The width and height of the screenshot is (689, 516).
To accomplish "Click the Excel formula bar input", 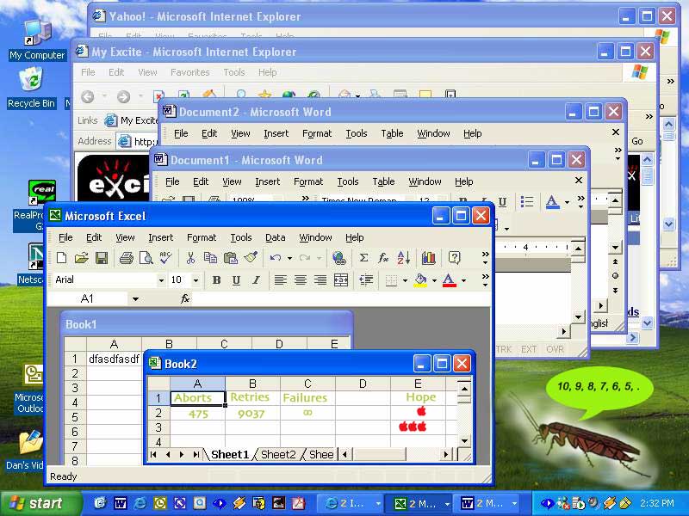I will (x=340, y=299).
